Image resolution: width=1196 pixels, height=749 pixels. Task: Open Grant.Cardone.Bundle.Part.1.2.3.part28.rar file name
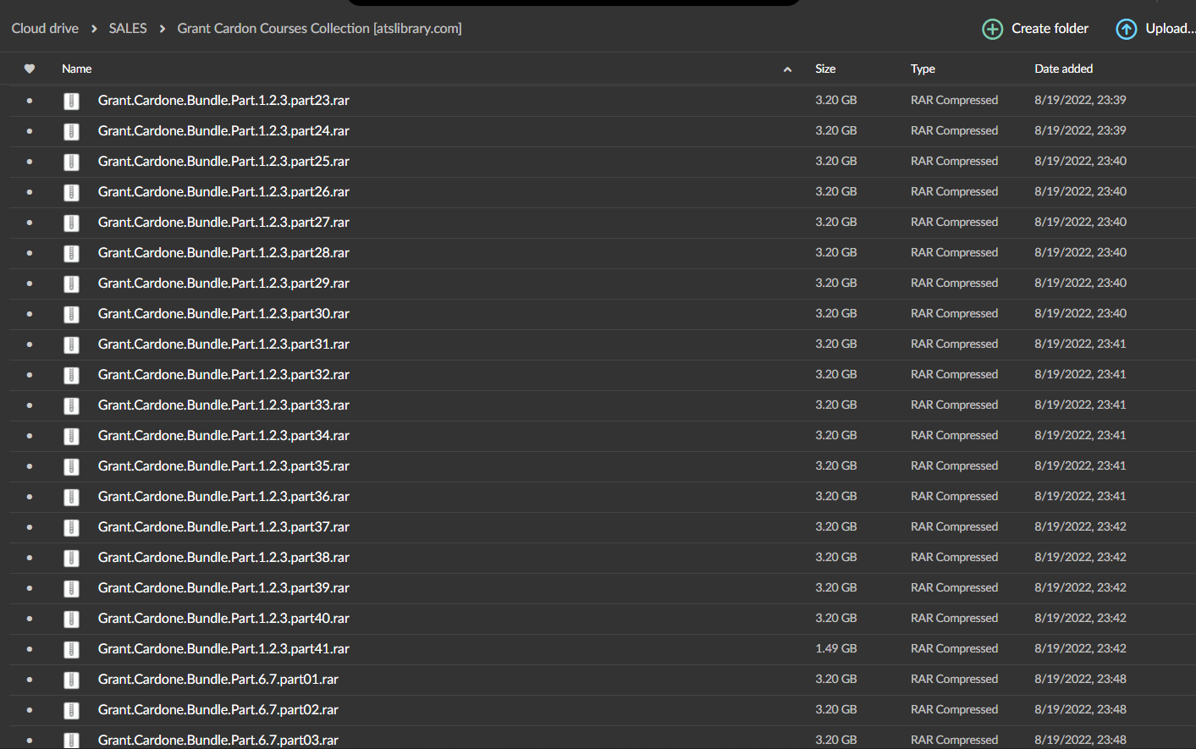tap(223, 252)
